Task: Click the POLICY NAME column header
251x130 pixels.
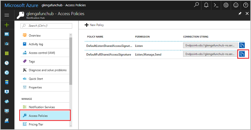Action: click(x=95, y=37)
